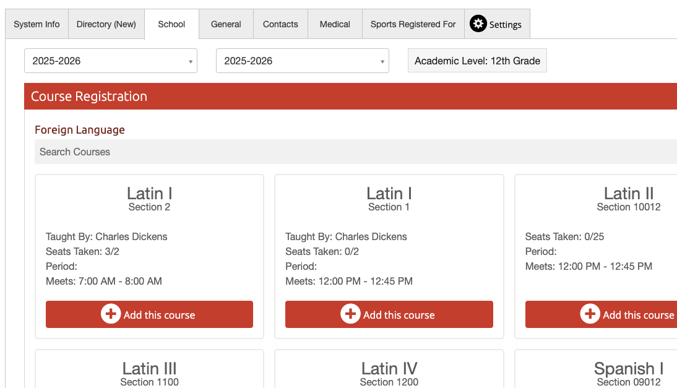Focus the Search Courses field
Image resolution: width=677 pixels, height=388 pixels.
[x=356, y=152]
